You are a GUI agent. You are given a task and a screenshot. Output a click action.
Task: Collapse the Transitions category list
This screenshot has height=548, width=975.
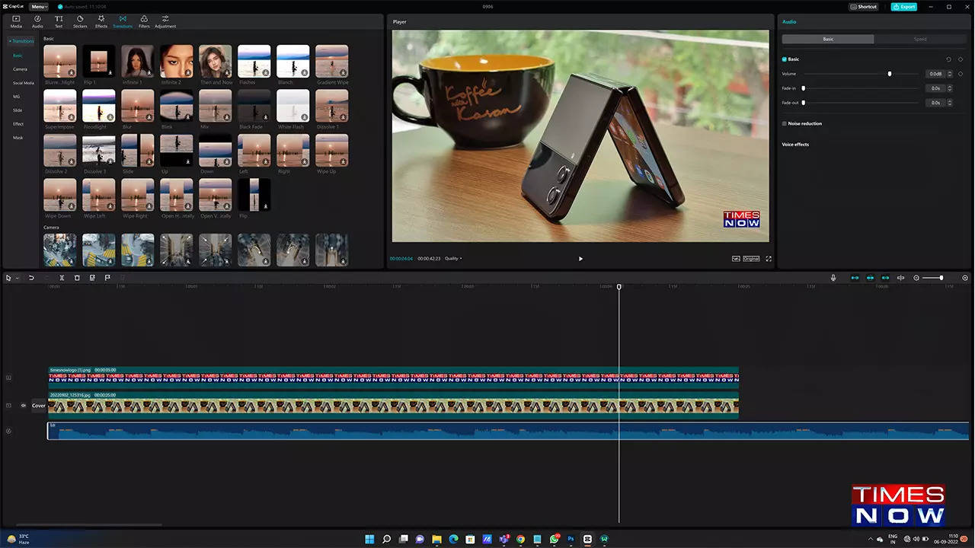point(21,41)
